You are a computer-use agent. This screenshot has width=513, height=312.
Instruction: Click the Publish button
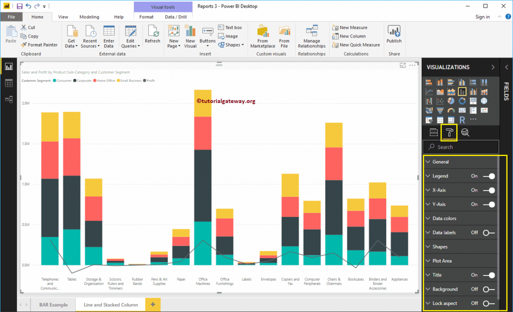coord(394,35)
